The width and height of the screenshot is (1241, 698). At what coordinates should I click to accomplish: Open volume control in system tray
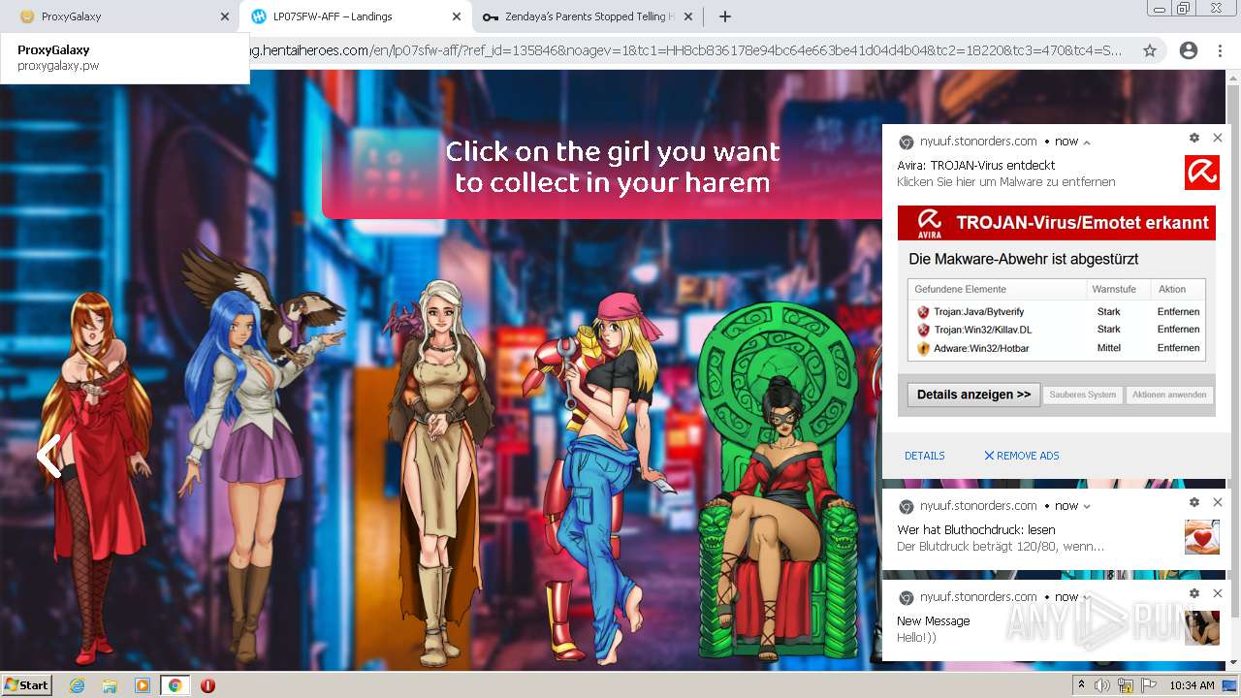coord(1102,685)
